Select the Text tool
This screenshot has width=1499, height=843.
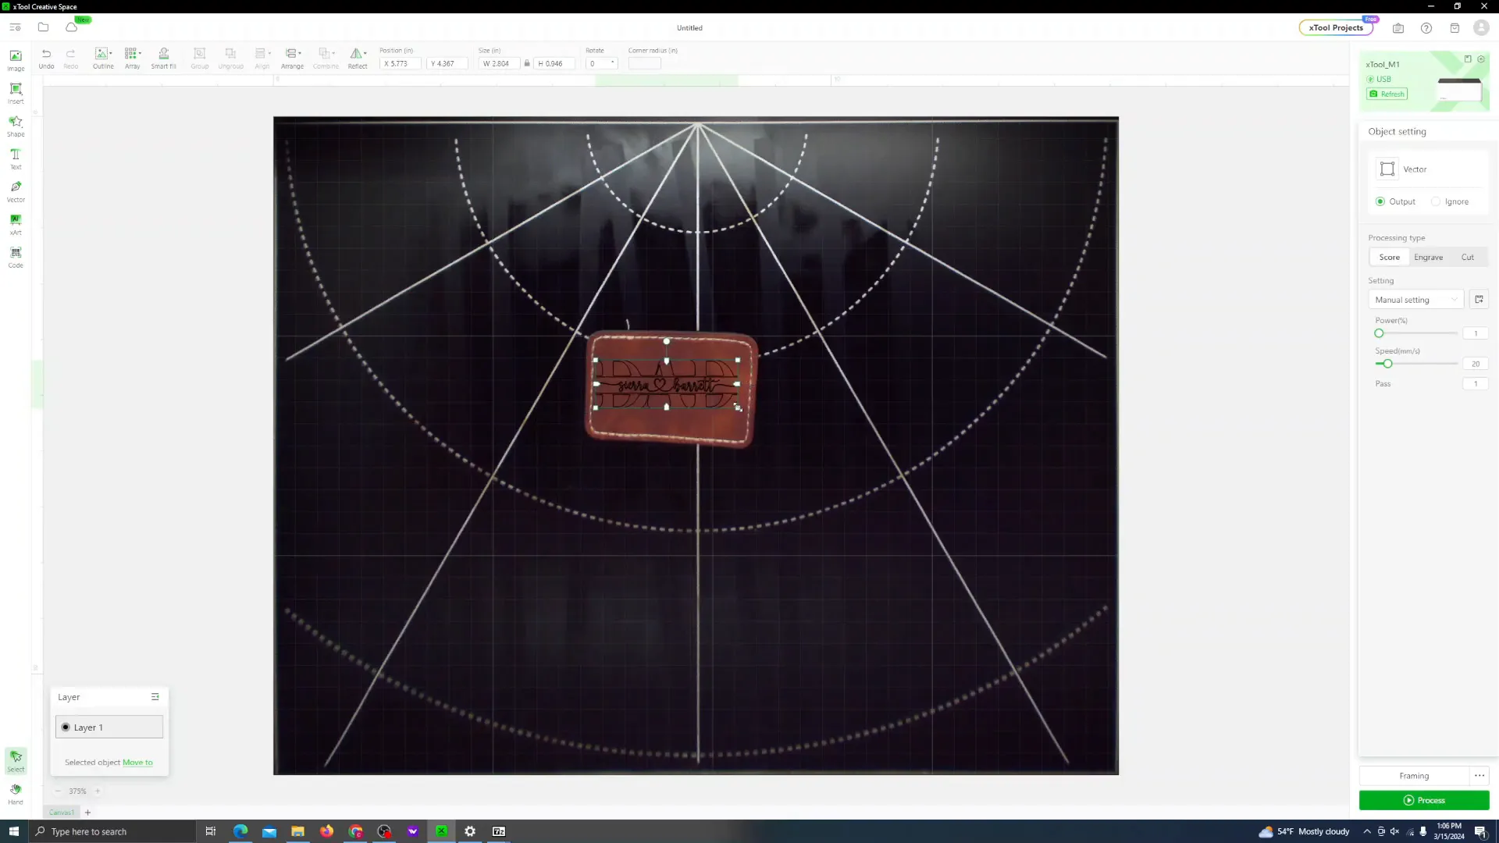15,158
